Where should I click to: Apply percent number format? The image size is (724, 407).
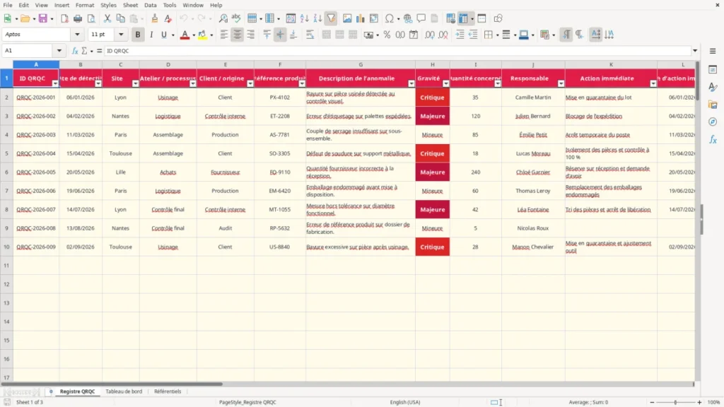tap(387, 35)
